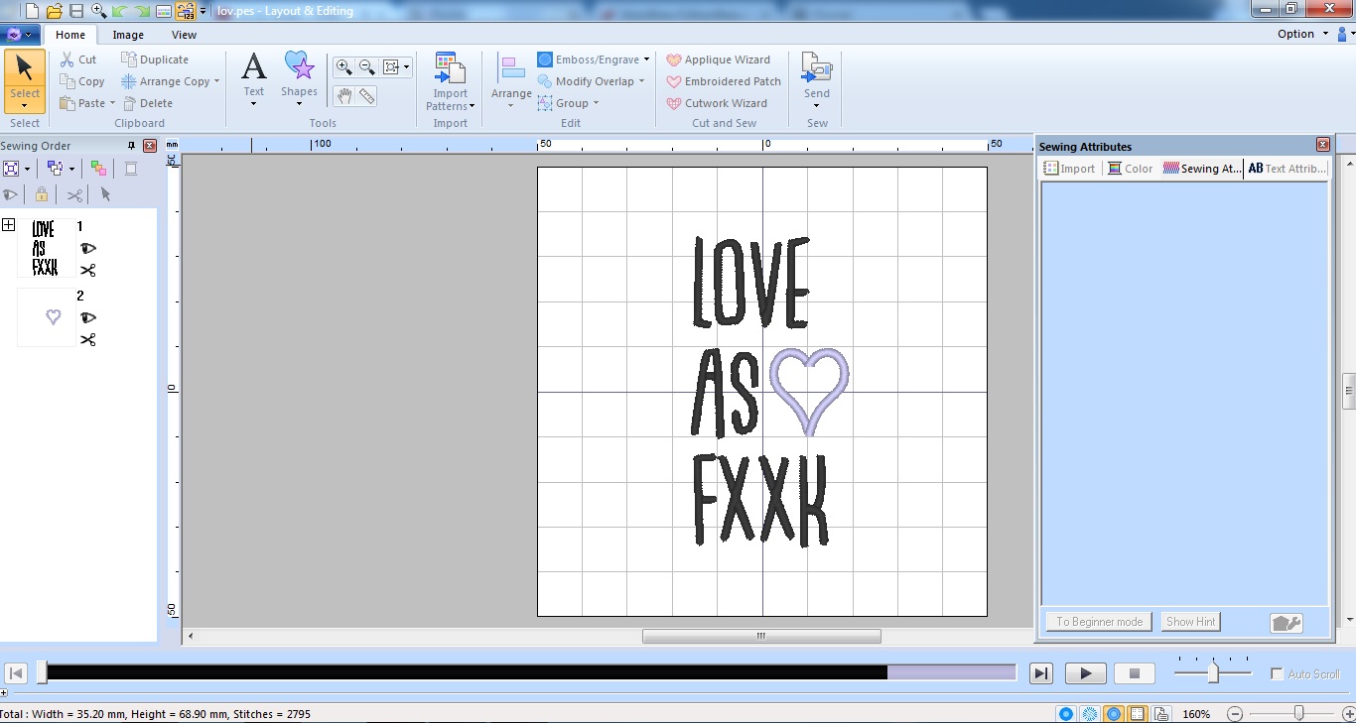Expand the Option menu dropdown
The image size is (1356, 723).
pos(1302,34)
